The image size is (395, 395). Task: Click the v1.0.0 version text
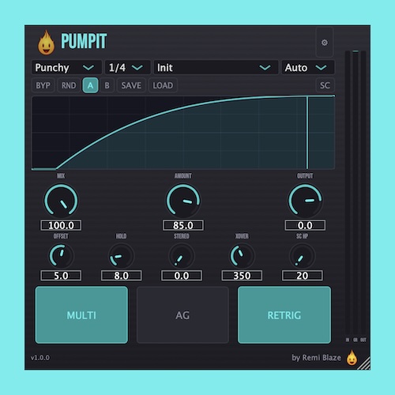40,358
